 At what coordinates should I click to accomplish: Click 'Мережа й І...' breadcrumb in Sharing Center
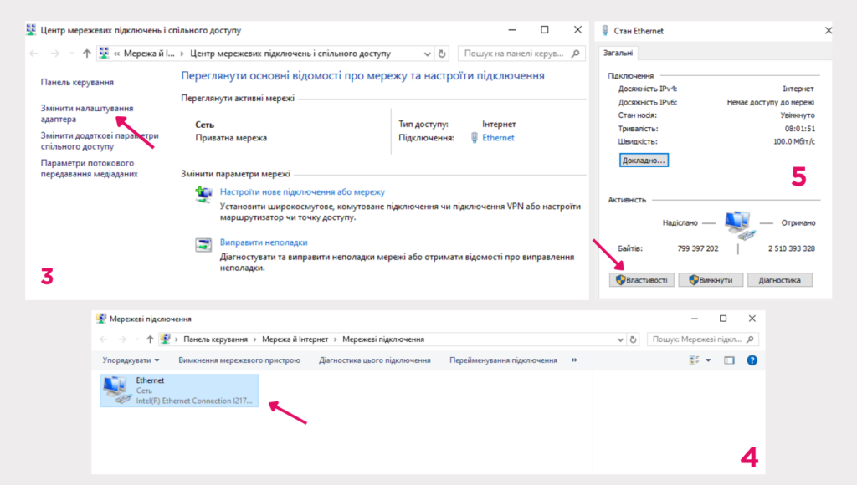[149, 54]
